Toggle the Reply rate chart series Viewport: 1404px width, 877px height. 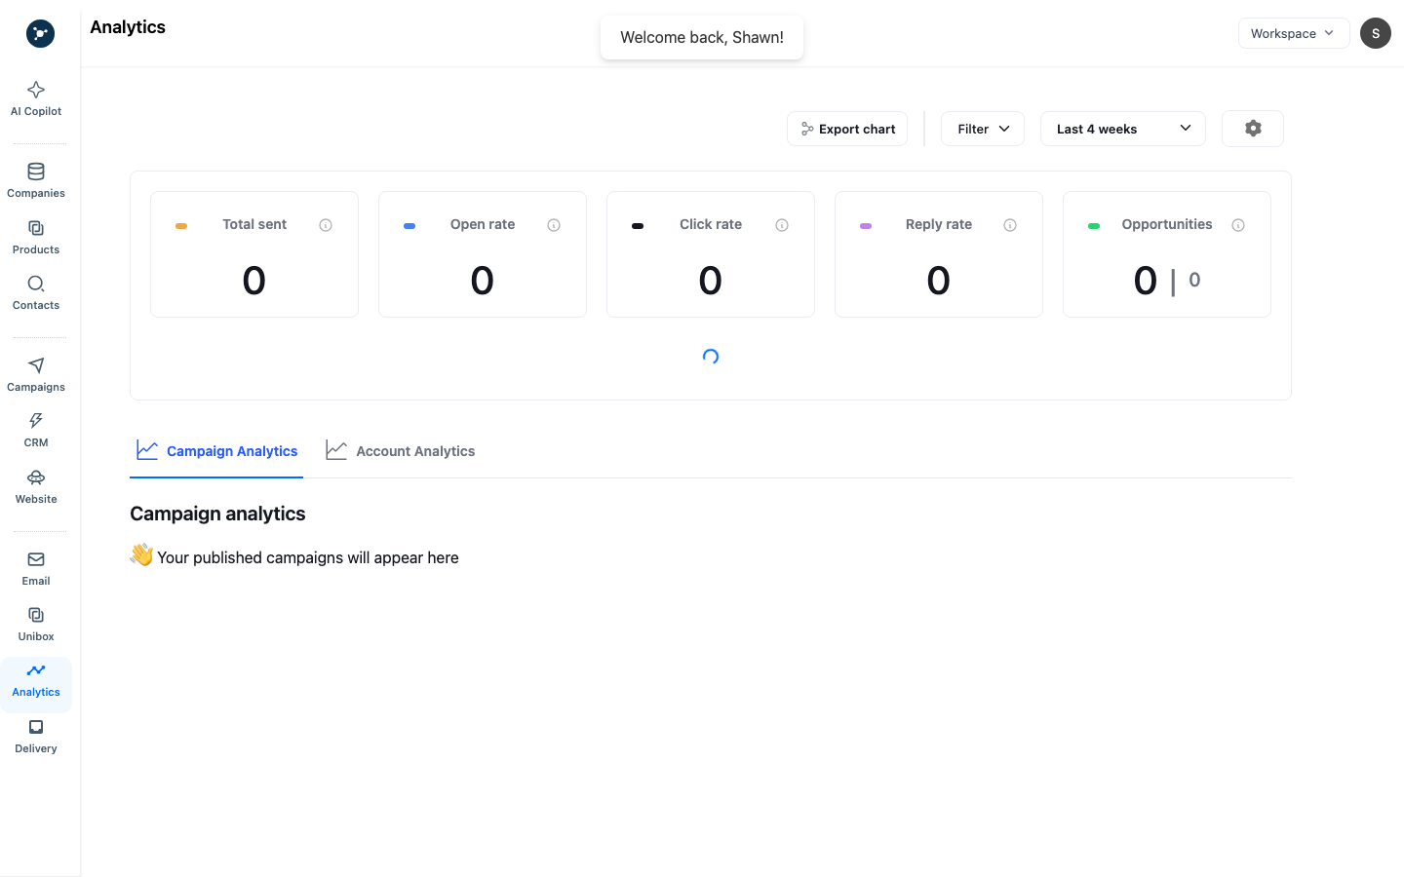tap(866, 226)
